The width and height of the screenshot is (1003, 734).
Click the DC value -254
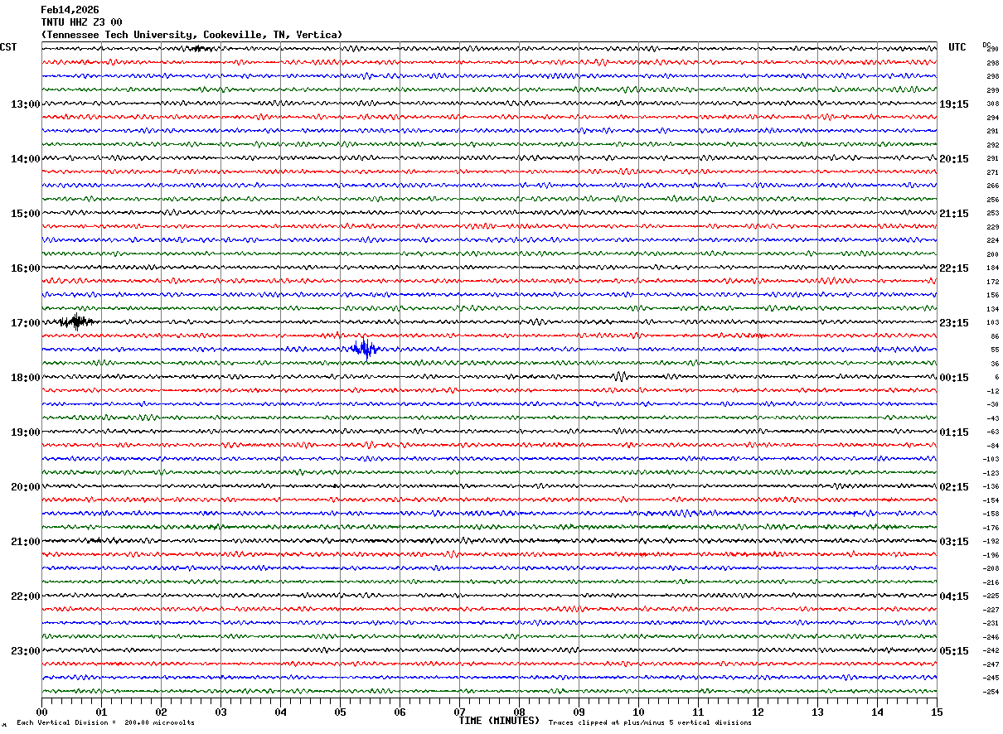[991, 692]
